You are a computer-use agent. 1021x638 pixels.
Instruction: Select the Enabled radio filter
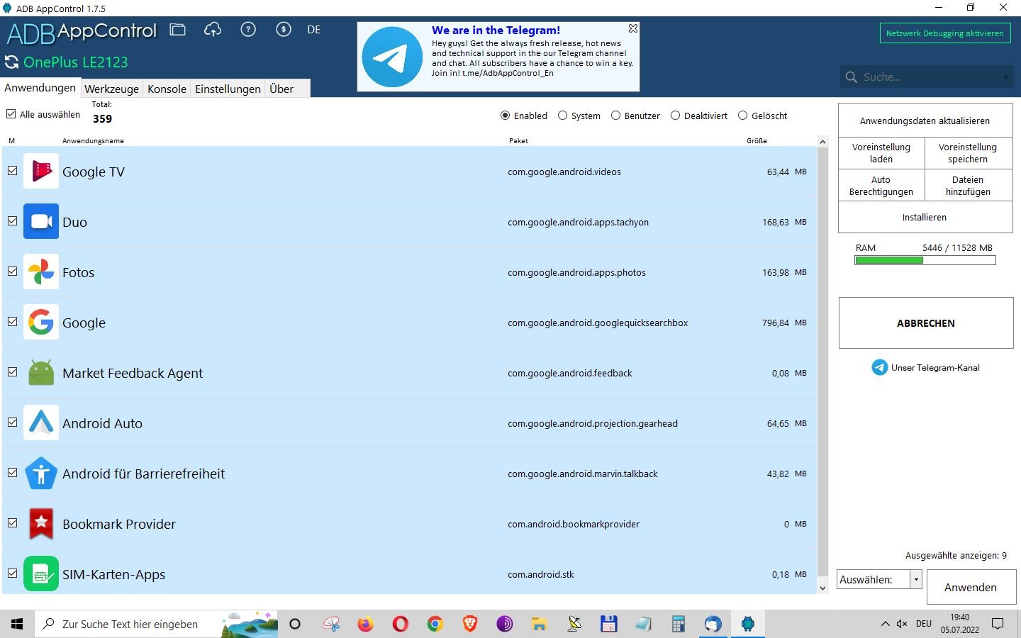click(505, 116)
